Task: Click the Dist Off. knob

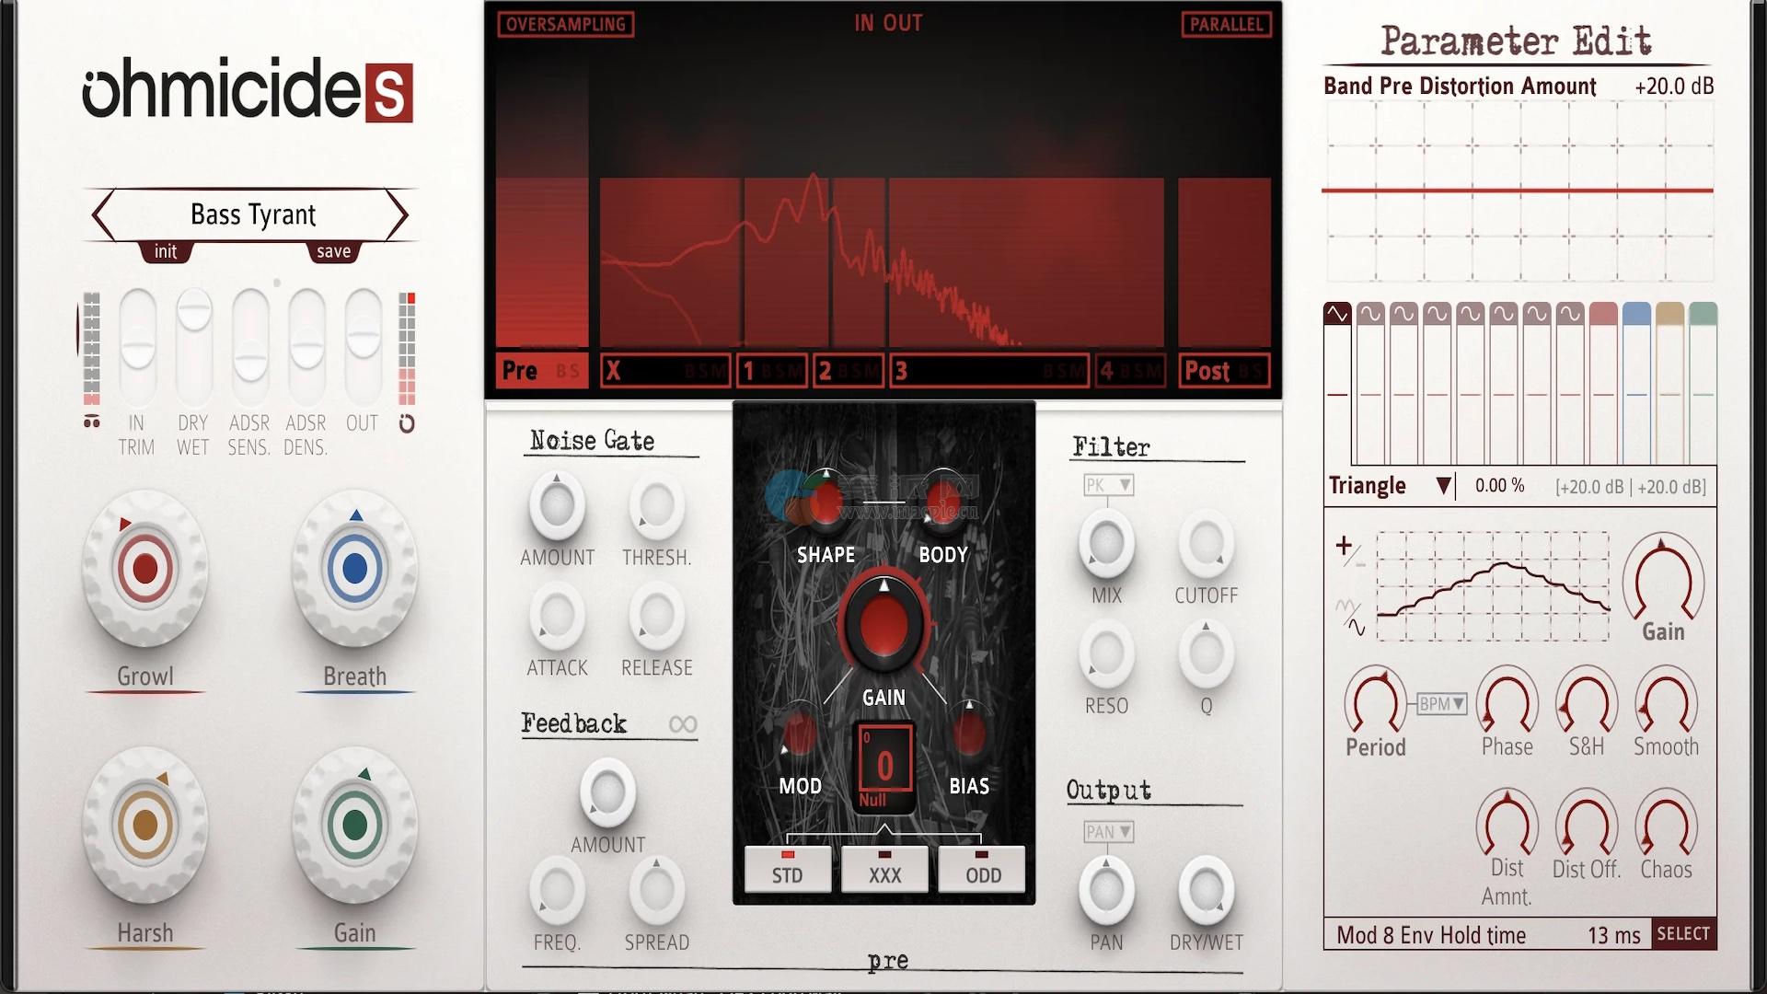Action: (1586, 824)
